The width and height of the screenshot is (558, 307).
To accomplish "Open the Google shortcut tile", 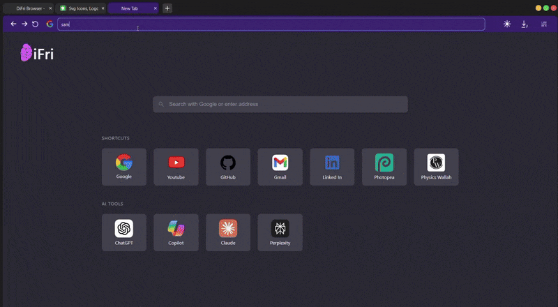I will [124, 167].
